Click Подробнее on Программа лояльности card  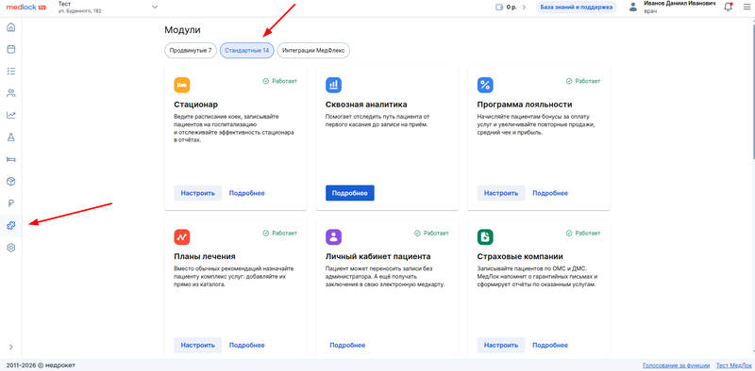(x=550, y=193)
